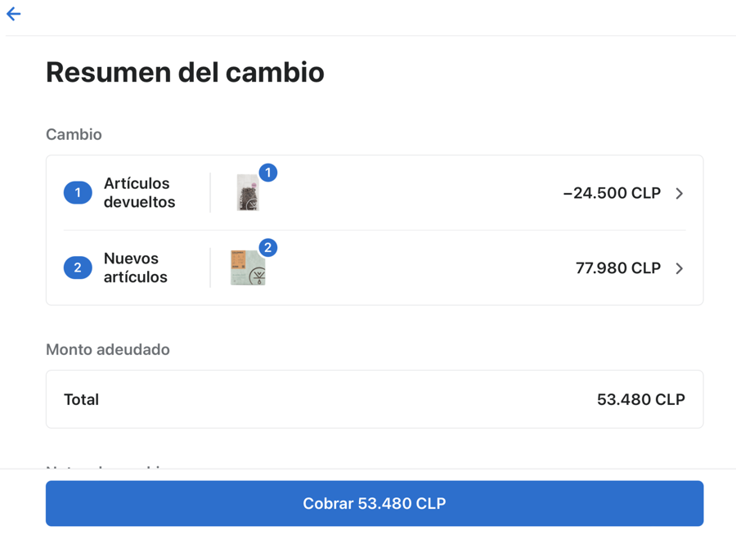Click the Total label in amount box
The width and height of the screenshot is (736, 535).
[x=81, y=400]
